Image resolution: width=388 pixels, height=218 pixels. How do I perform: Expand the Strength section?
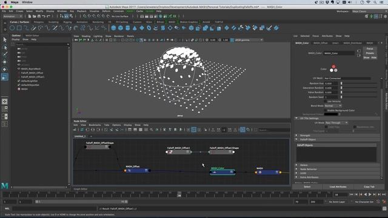[x=296, y=136]
